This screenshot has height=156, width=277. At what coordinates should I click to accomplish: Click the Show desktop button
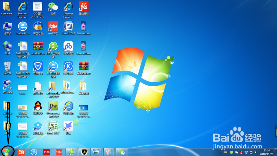(276, 152)
